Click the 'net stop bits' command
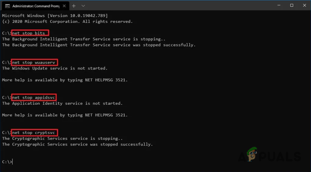The image size is (311, 172). coord(30,33)
